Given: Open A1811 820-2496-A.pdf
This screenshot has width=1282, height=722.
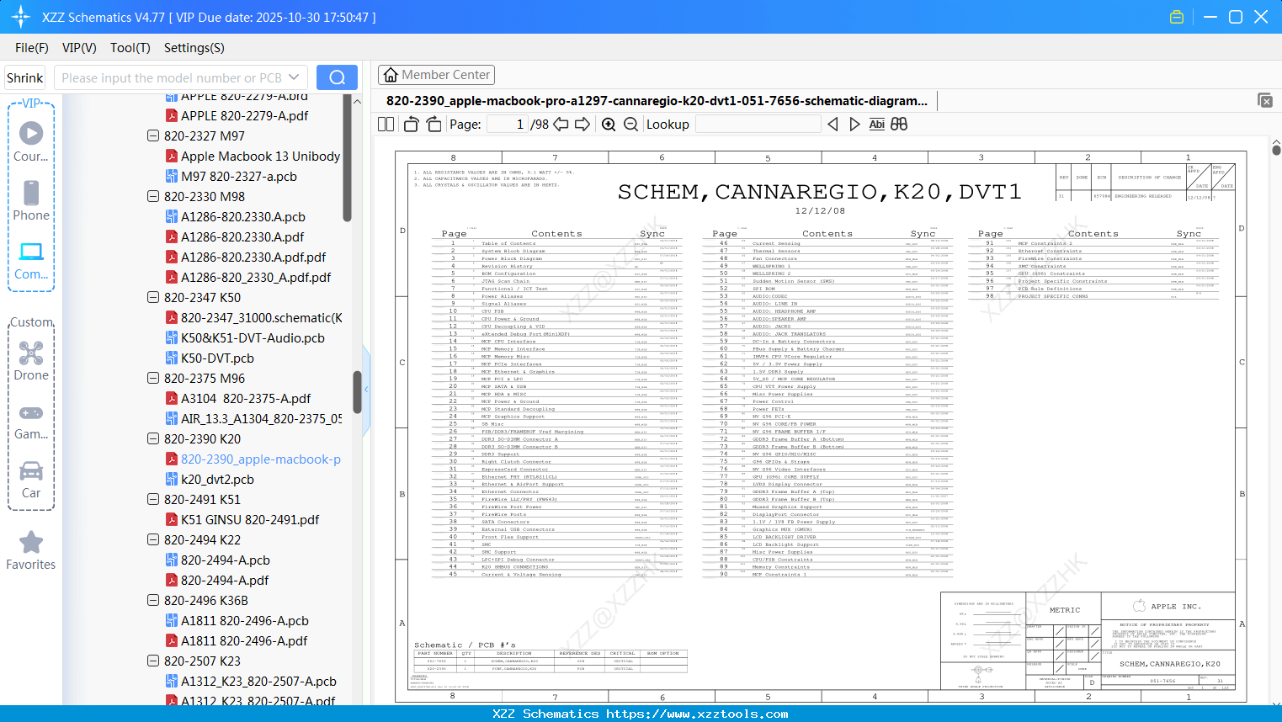Looking at the screenshot, I should pos(244,640).
